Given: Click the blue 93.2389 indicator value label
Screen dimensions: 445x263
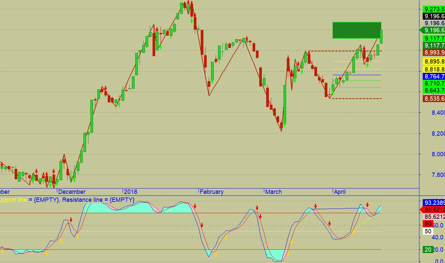Looking at the screenshot, I should click(x=434, y=203).
